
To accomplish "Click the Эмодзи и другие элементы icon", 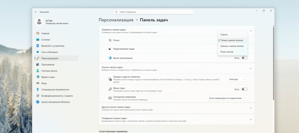I will click(110, 79).
